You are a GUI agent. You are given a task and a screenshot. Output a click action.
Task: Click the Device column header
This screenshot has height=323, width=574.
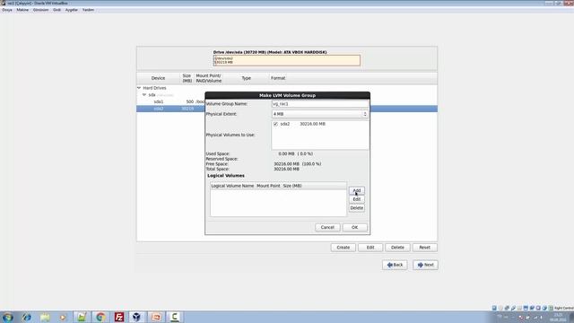click(x=158, y=78)
